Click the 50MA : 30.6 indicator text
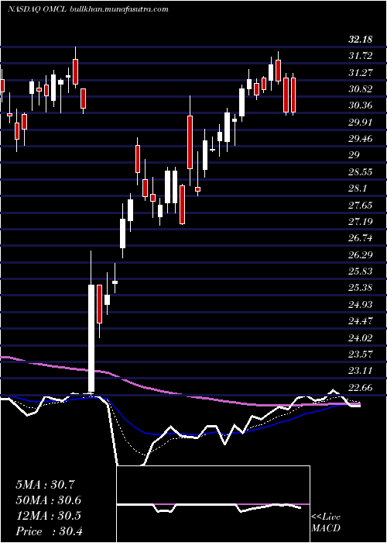The width and height of the screenshot is (387, 543). pos(48,500)
